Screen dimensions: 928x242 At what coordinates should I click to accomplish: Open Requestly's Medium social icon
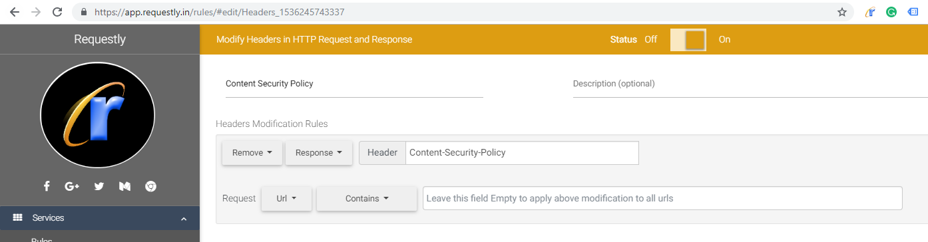(x=124, y=186)
